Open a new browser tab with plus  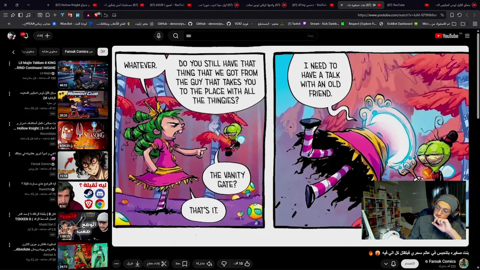[x=48, y=5]
